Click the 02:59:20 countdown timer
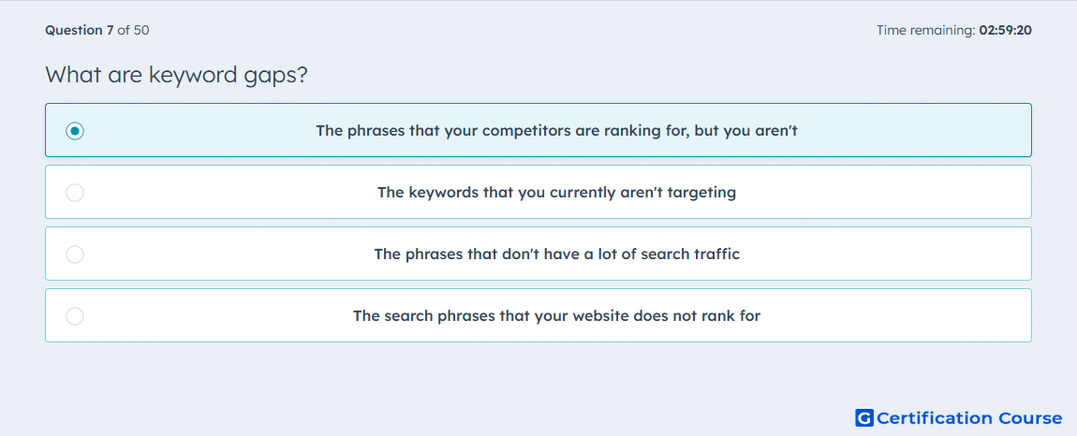This screenshot has width=1077, height=436. [1006, 30]
